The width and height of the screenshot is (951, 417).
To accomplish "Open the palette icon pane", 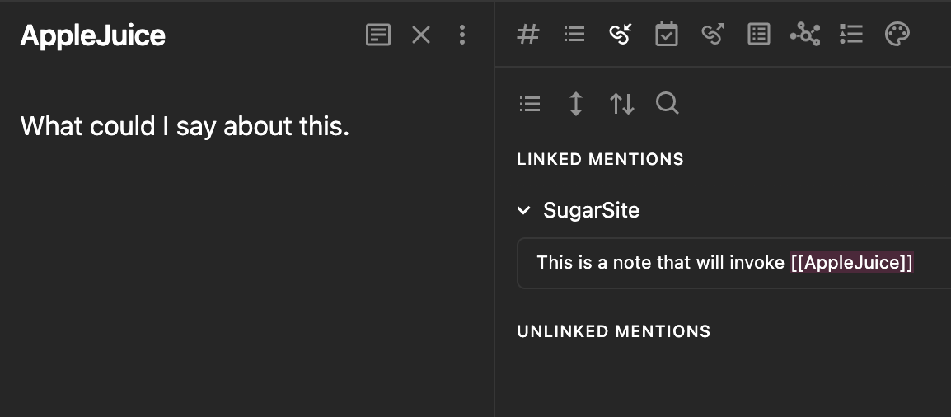I will [x=897, y=34].
